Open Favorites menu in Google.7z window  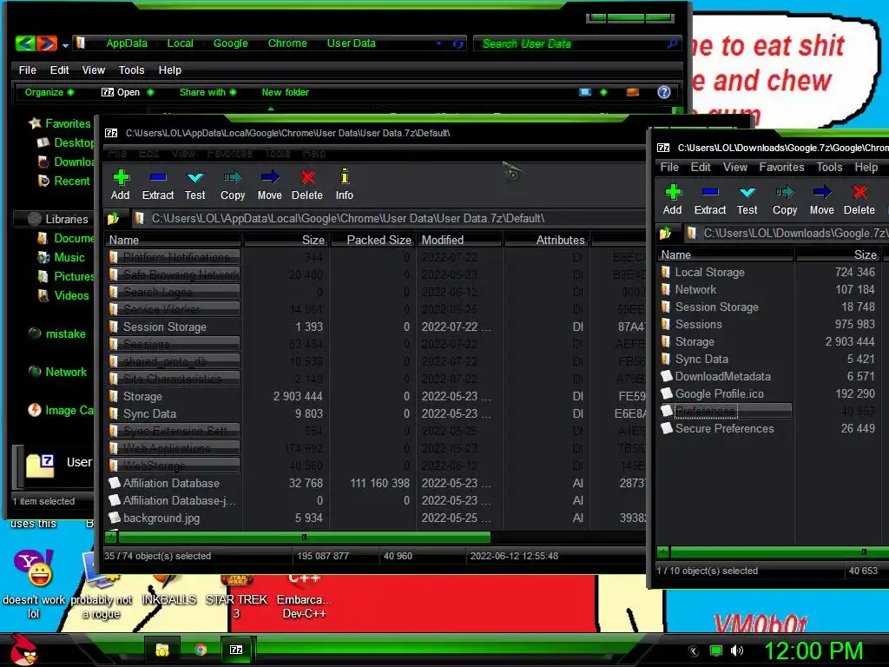(782, 167)
